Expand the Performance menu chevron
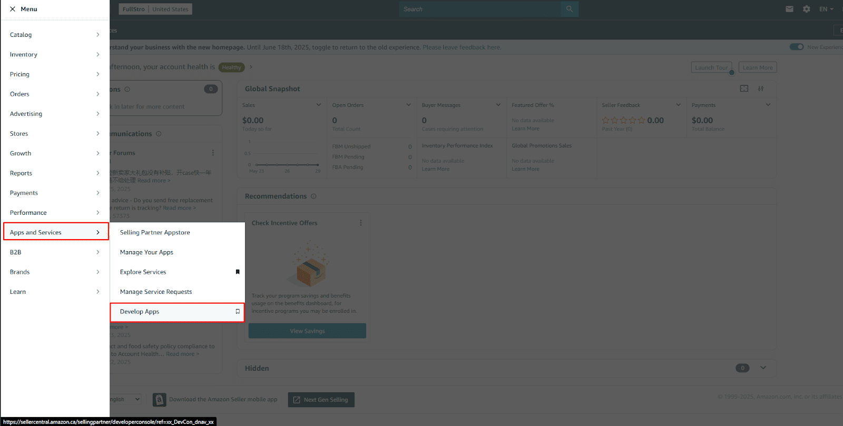843x426 pixels. pyautogui.click(x=98, y=213)
